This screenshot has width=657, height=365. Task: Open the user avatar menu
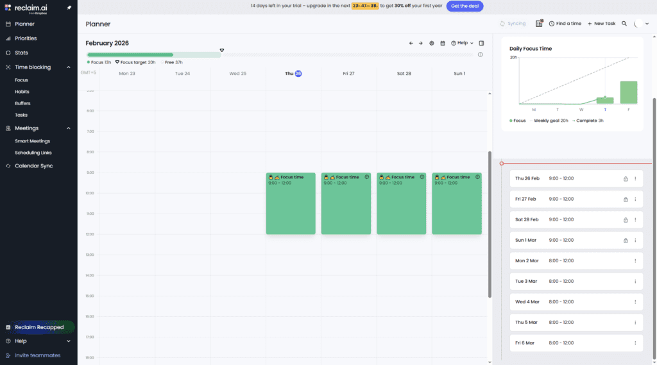coord(641,24)
